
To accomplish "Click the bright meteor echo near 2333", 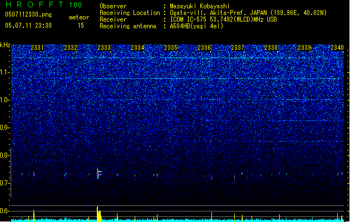I will coord(98,174).
